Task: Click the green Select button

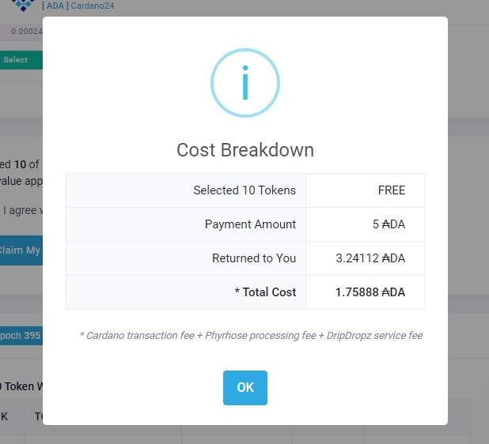Action: [19, 60]
